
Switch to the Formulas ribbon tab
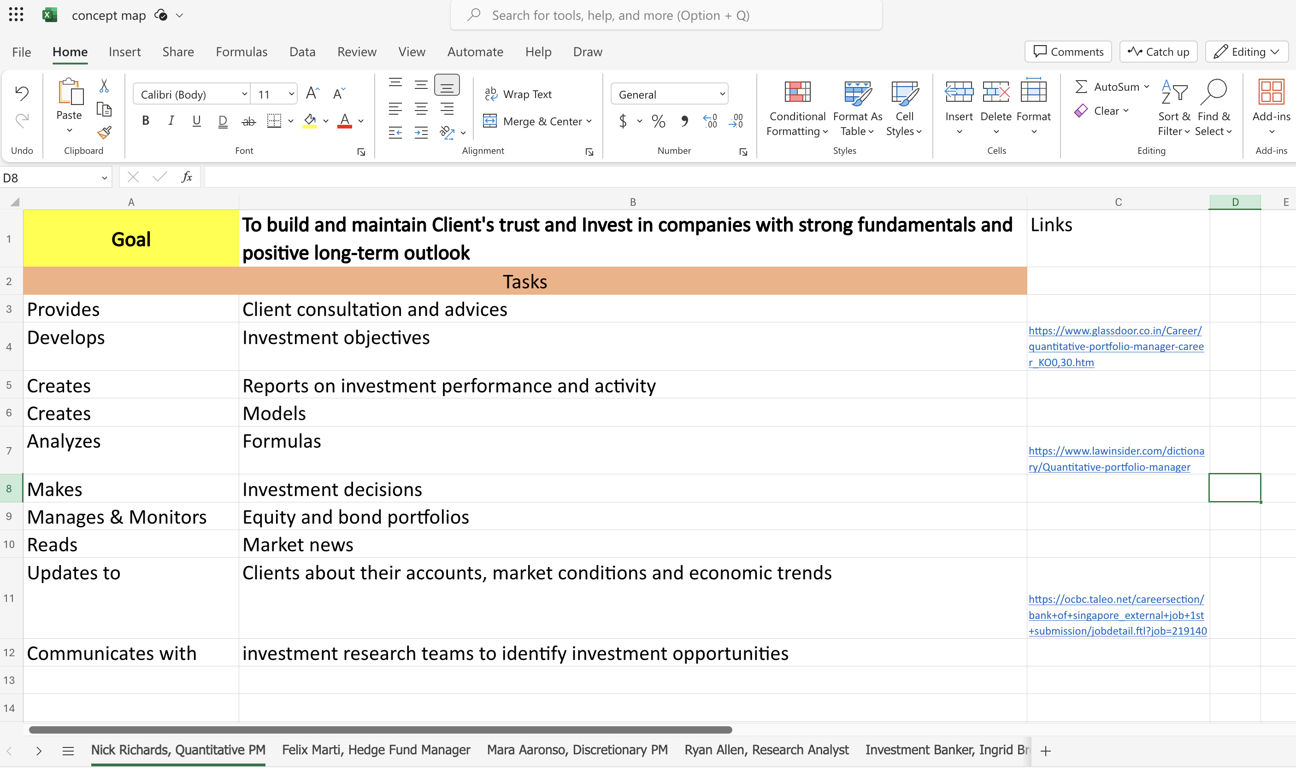coord(242,52)
